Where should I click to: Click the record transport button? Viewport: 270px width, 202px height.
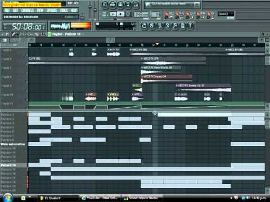[128, 14]
